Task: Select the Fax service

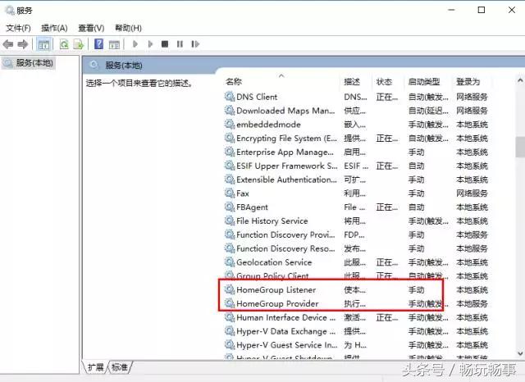Action: coord(355,193)
